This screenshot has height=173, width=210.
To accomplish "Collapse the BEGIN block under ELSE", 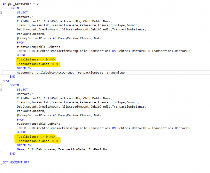I will point(1,85).
